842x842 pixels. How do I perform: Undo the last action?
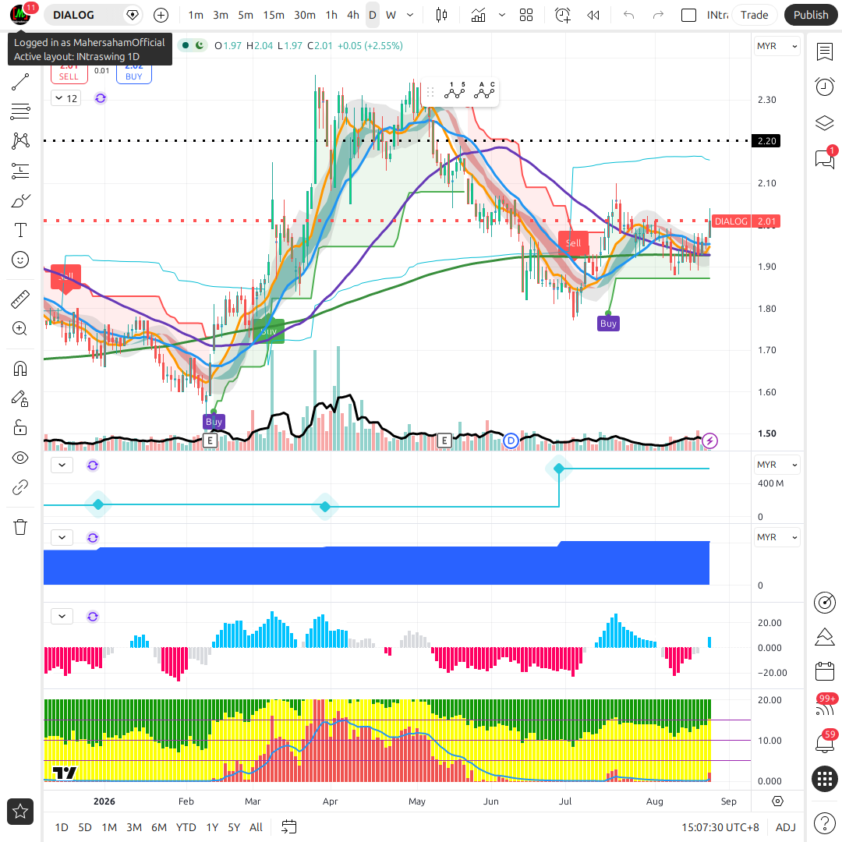[629, 15]
